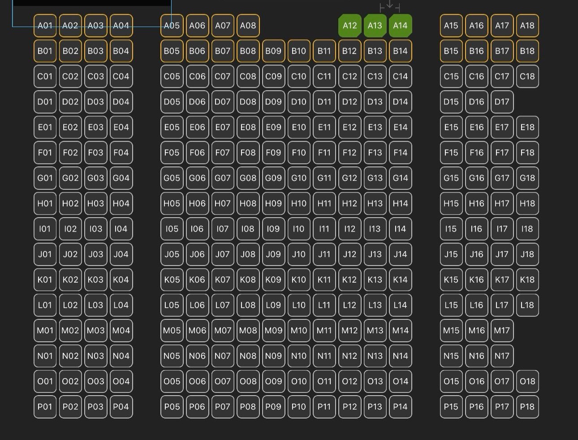Select seat N11
The image size is (578, 440).
coord(324,356)
